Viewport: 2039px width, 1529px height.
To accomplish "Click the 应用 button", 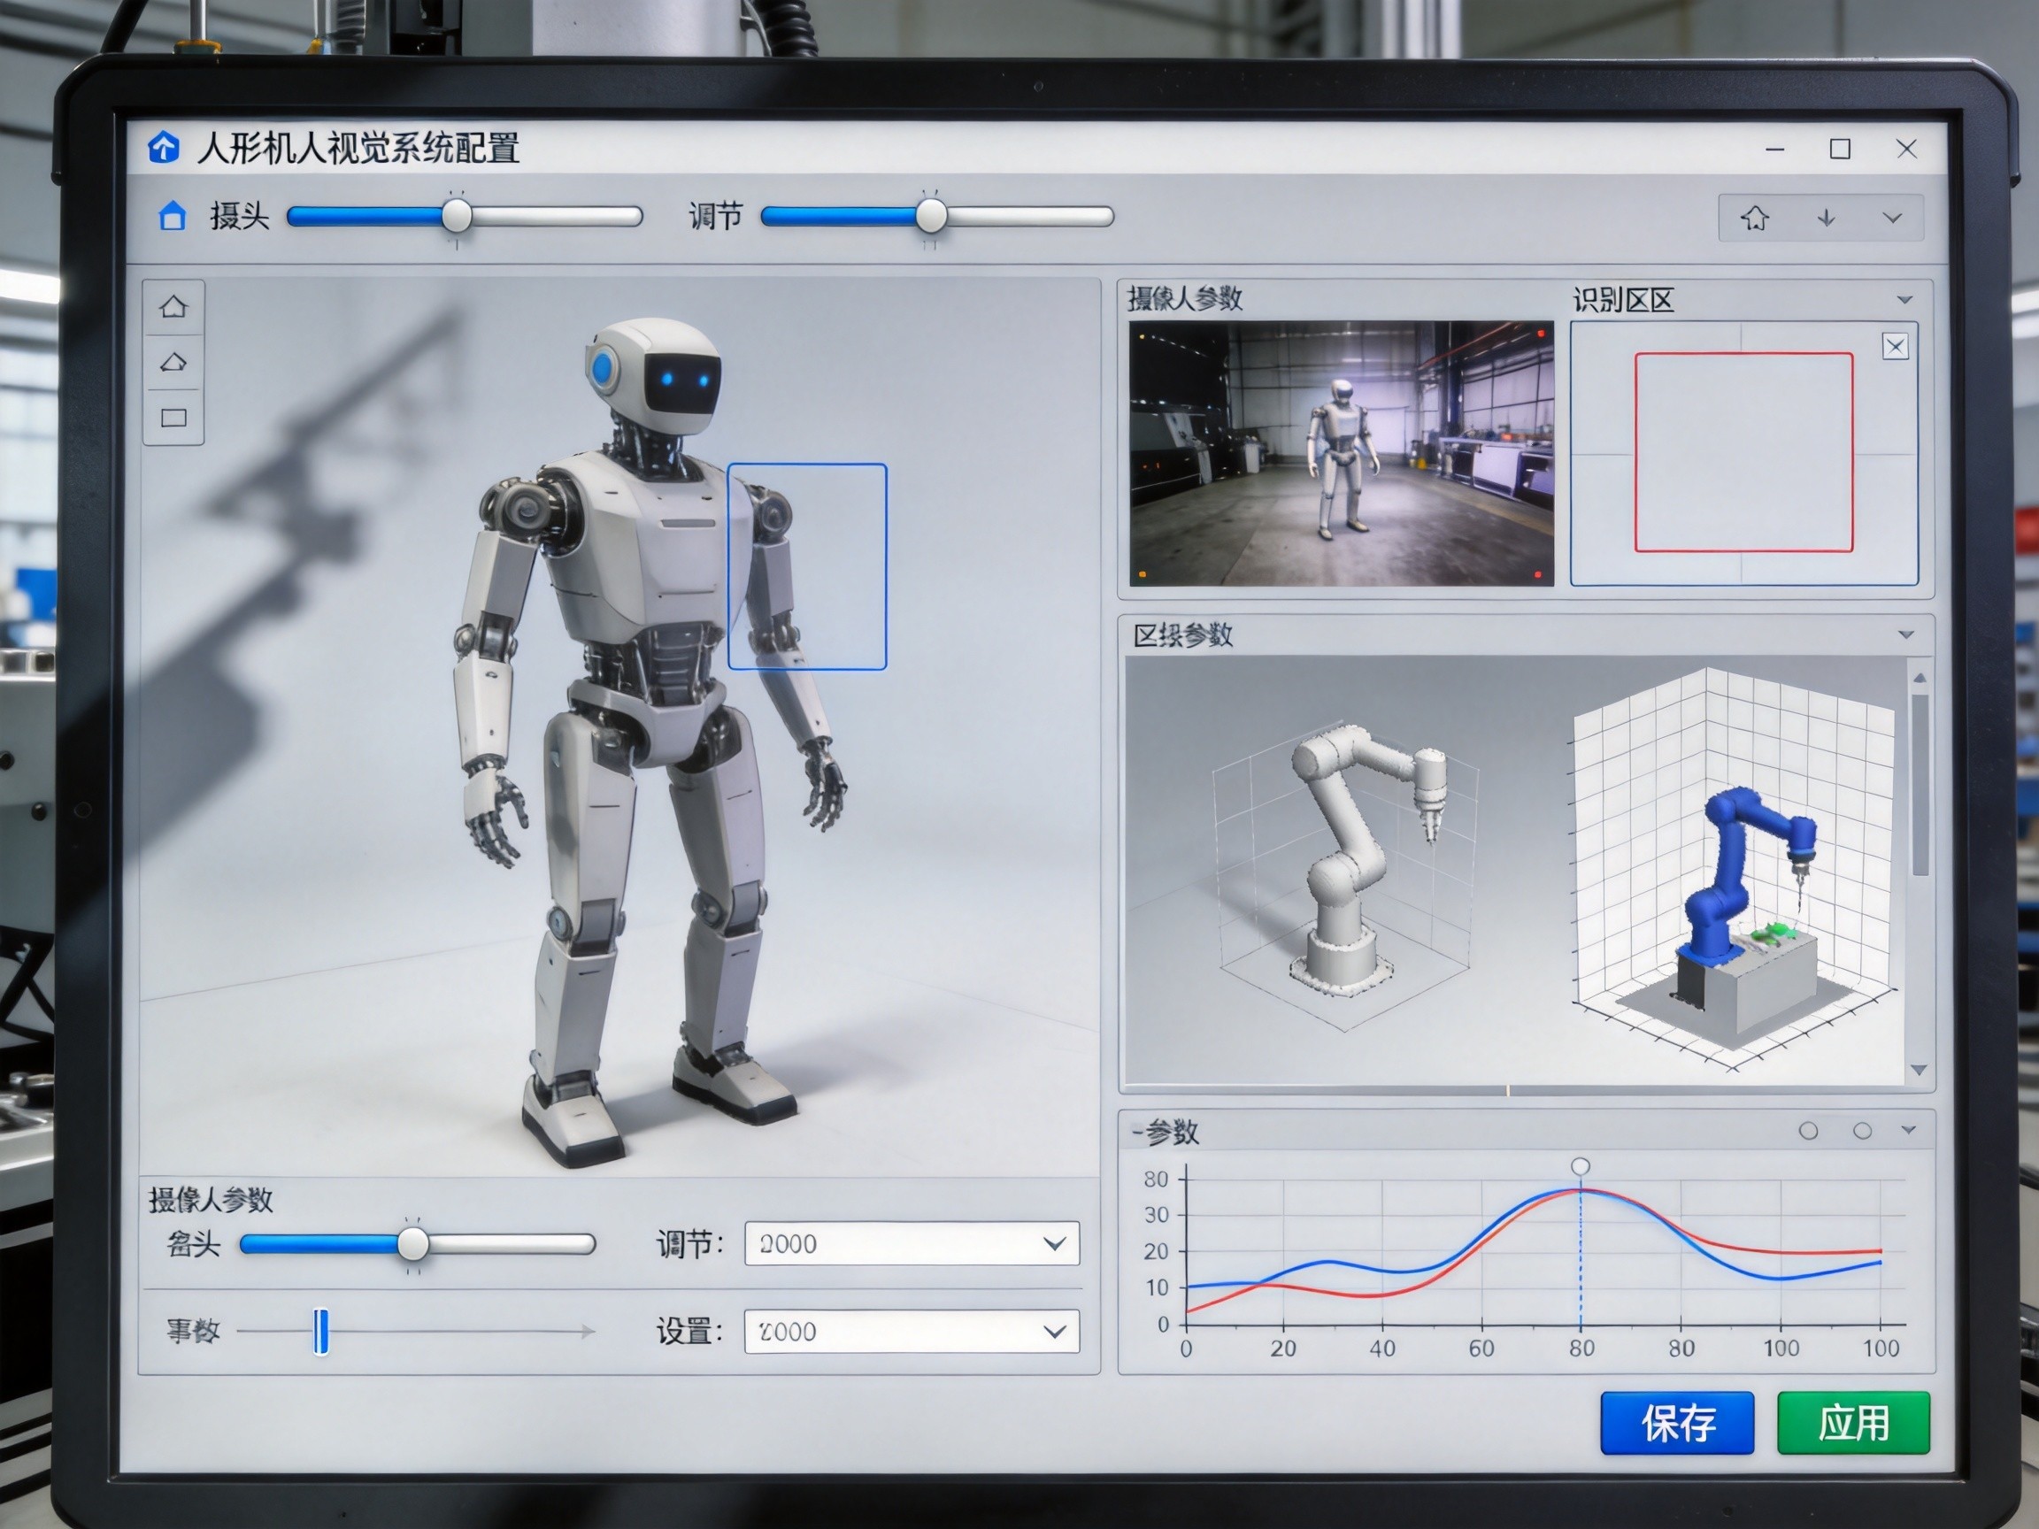I will [x=1853, y=1423].
